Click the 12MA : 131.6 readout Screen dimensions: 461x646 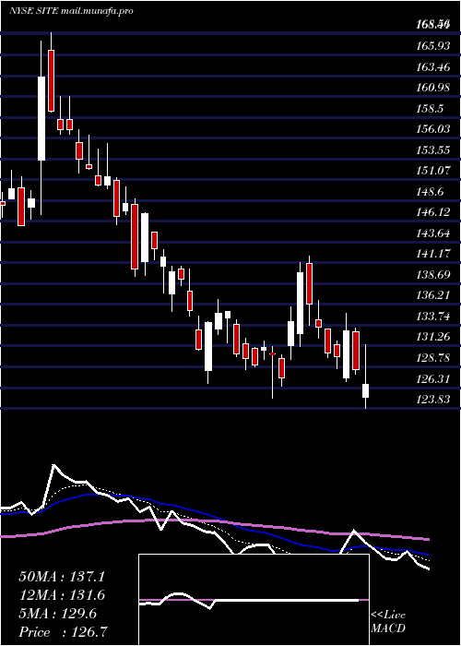pos(62,595)
